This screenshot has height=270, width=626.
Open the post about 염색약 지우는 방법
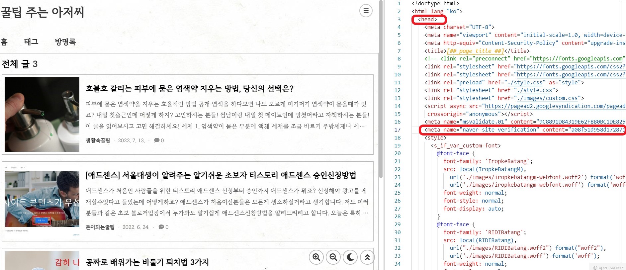(x=190, y=88)
